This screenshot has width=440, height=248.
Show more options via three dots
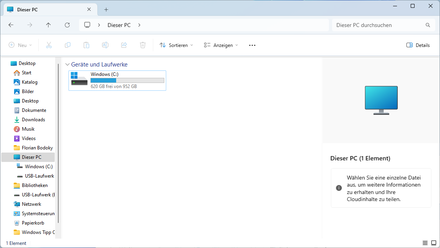(252, 45)
